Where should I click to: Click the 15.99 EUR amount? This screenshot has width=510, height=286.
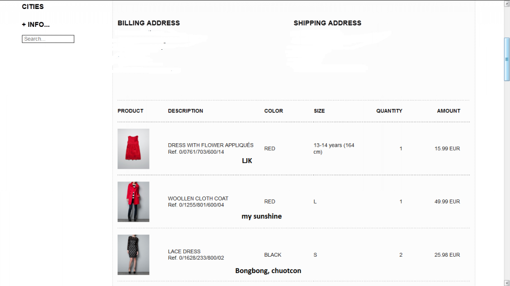click(x=447, y=149)
